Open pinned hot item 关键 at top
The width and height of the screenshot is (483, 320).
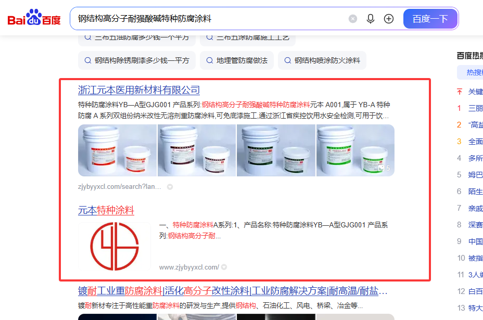pos(475,92)
